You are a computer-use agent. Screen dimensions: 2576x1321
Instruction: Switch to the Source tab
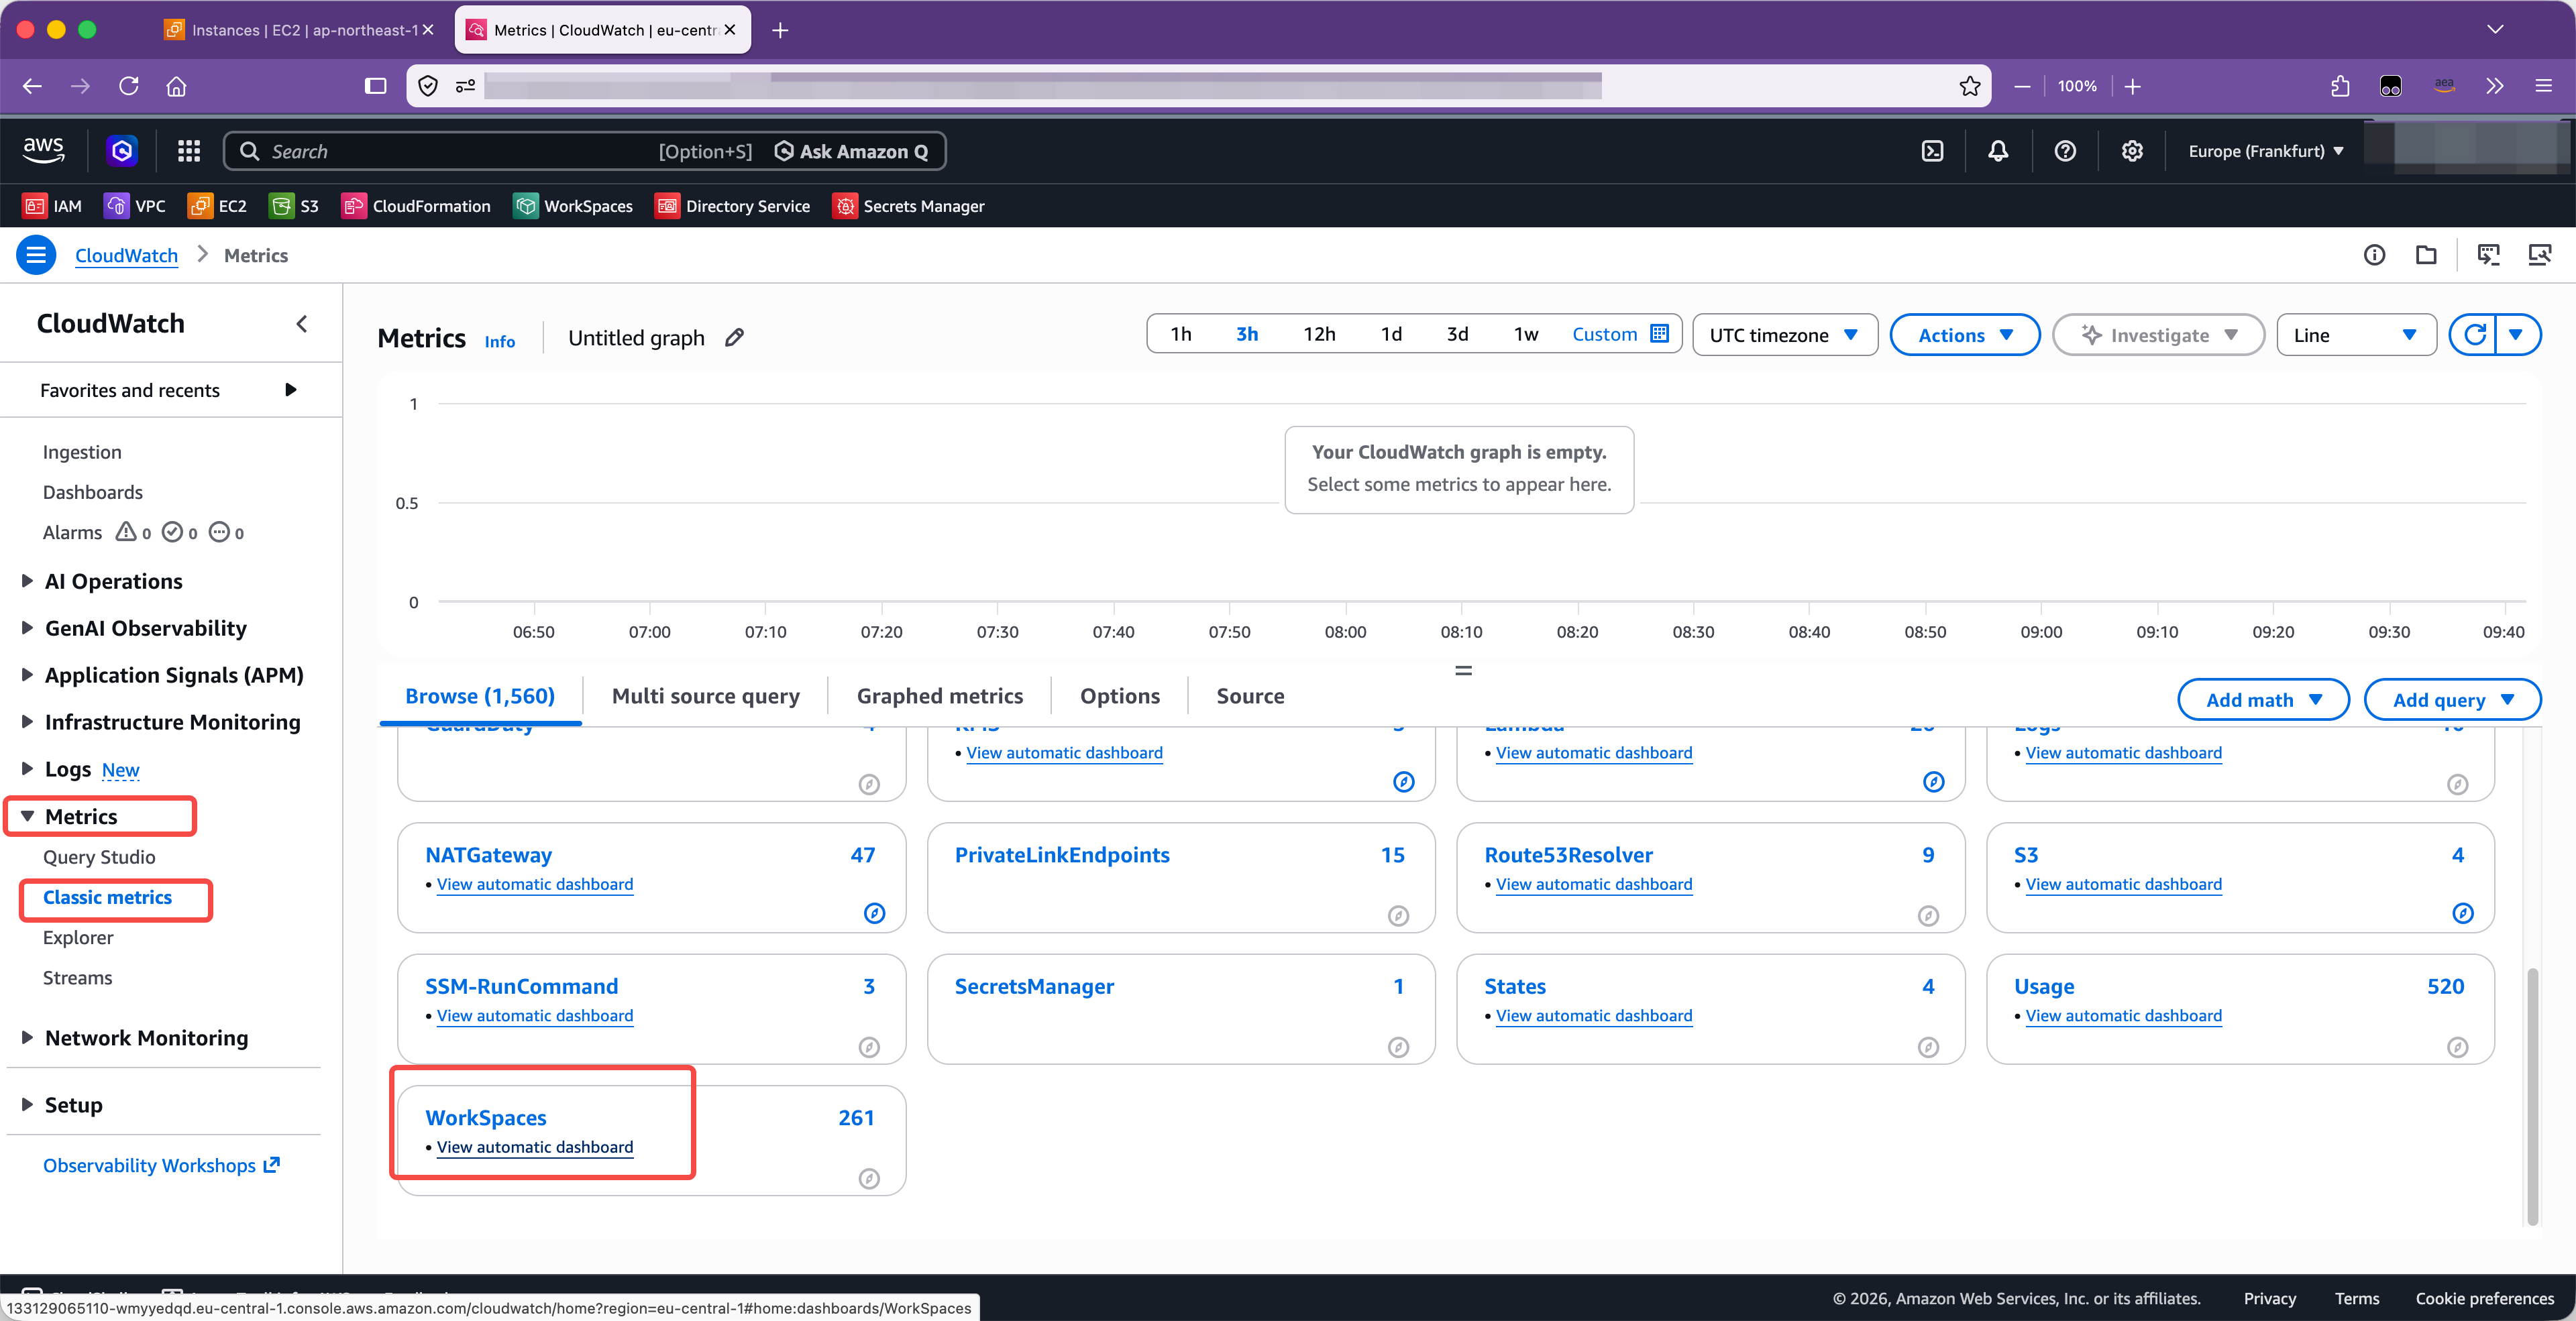[1250, 695]
